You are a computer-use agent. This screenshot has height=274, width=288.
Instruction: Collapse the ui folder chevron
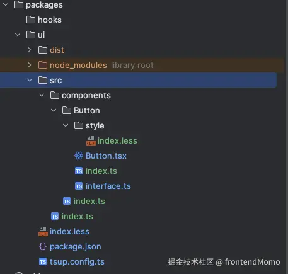point(18,35)
